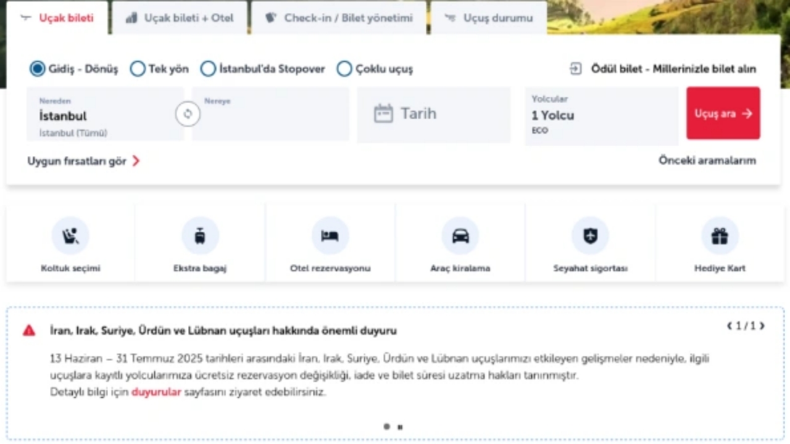The height and width of the screenshot is (444, 790).
Task: Select the Araç kiralama car rental icon
Action: (x=460, y=236)
